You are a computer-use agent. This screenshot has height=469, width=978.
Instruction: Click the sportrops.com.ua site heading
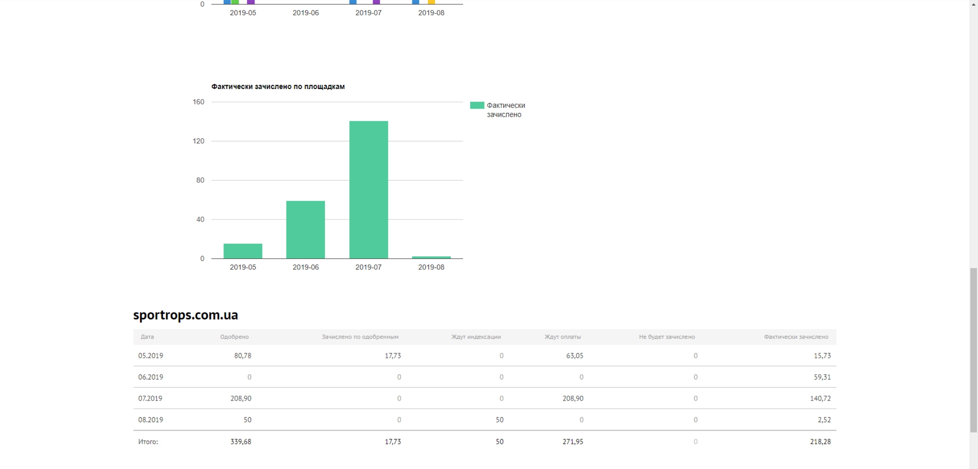point(185,315)
